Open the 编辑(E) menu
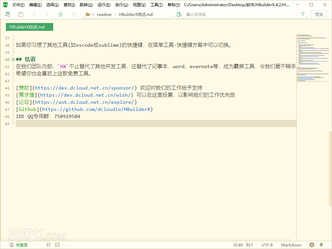This screenshot has width=332, height=249. tap(35, 5)
